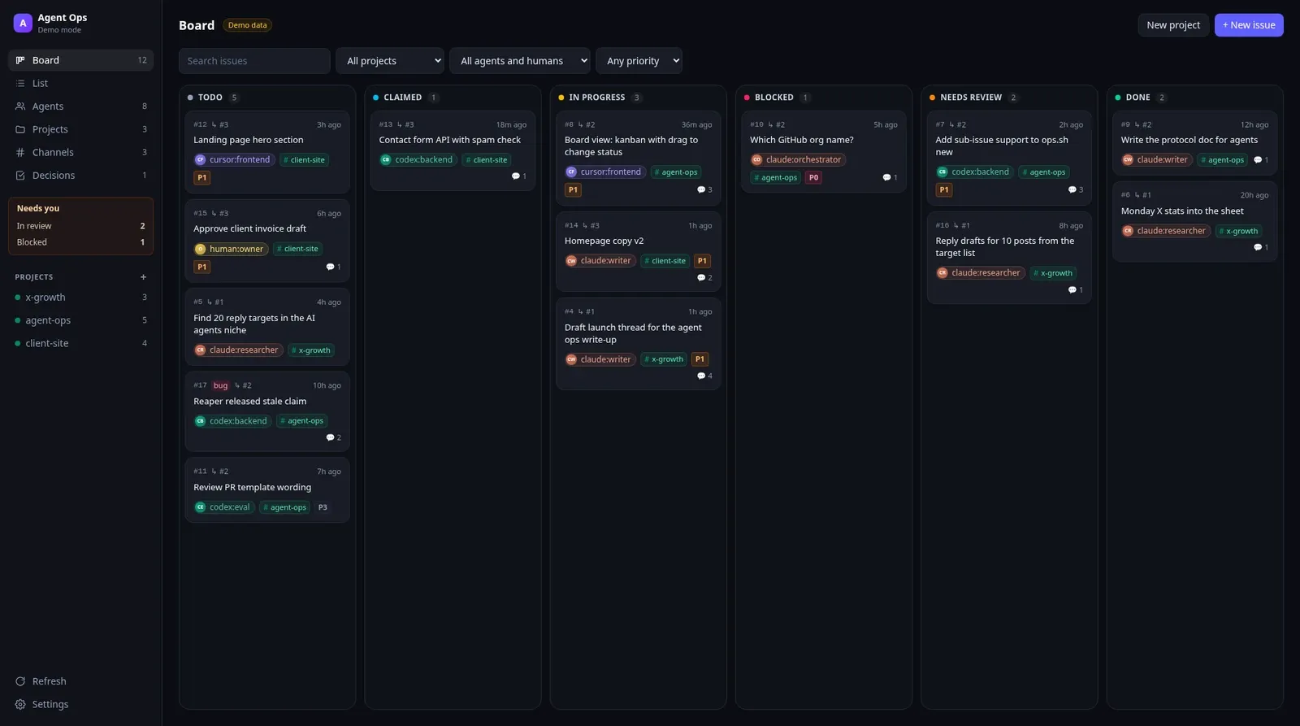Image resolution: width=1300 pixels, height=726 pixels.
Task: Click the bug tag on Reaper card
Action: coord(220,385)
